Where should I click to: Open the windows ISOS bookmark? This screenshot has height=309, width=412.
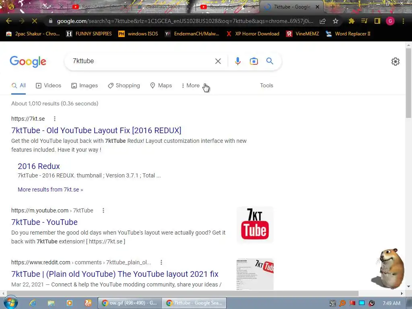coord(138,34)
